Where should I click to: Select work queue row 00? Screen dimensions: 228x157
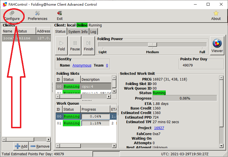tap(86, 116)
